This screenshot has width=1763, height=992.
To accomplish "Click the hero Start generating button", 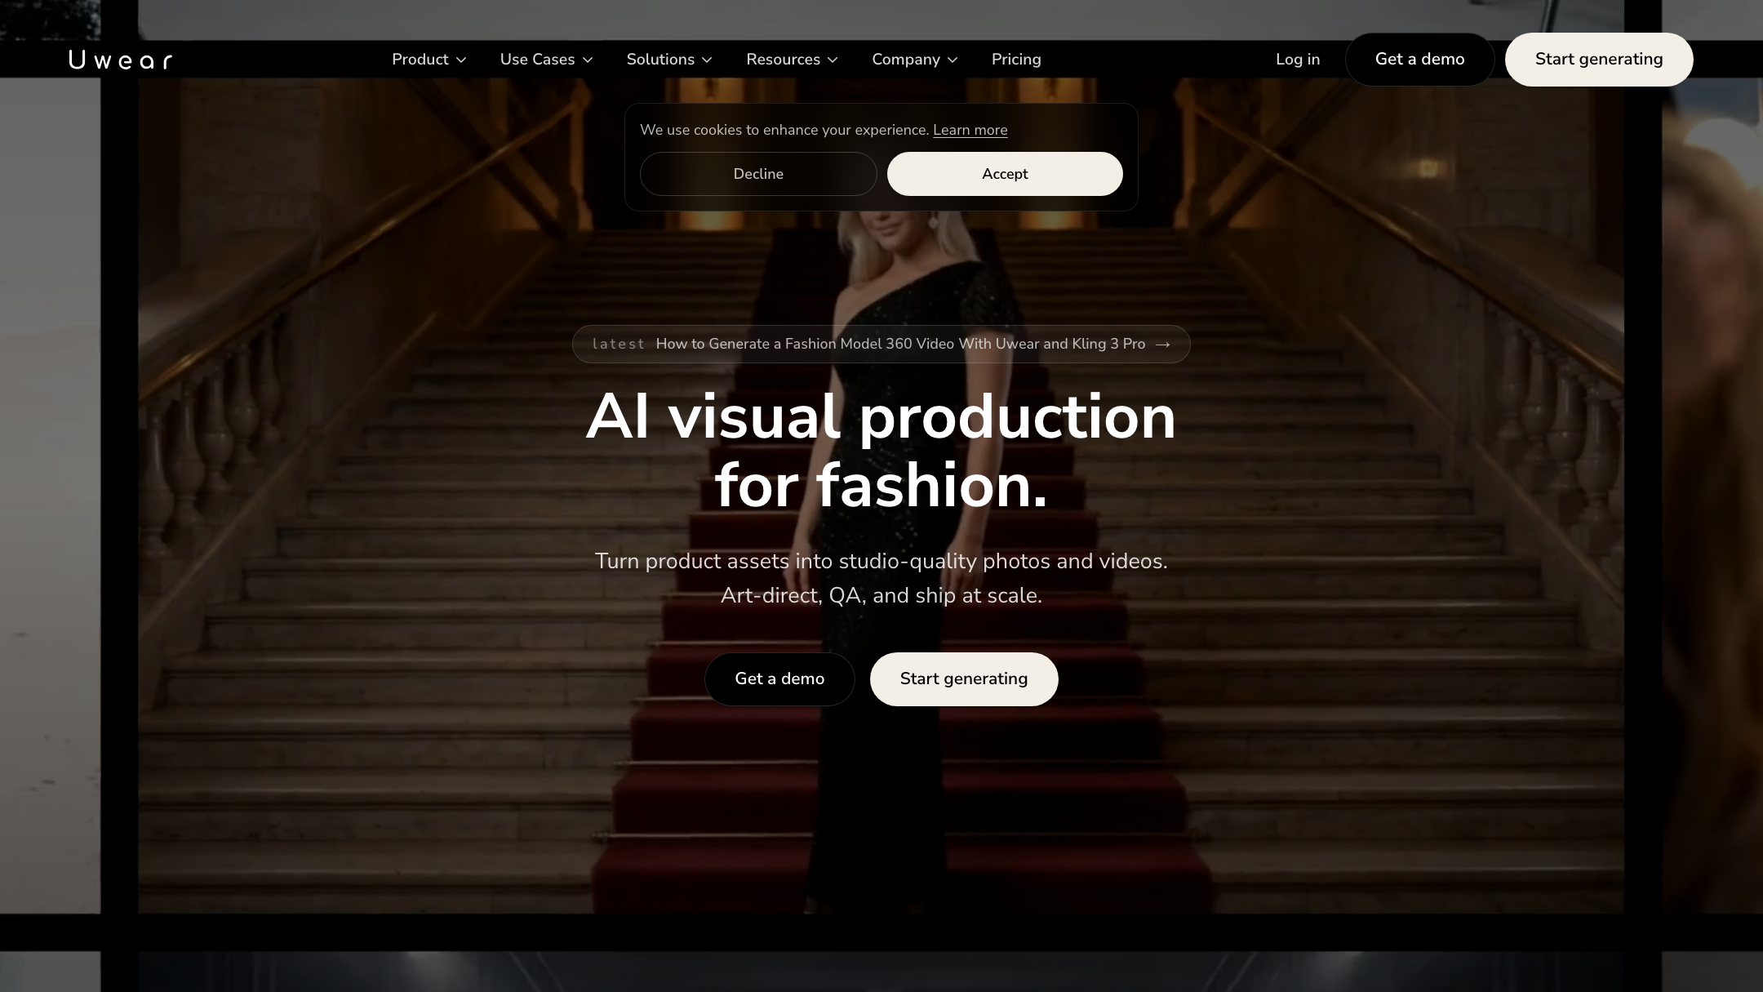I will pyautogui.click(x=964, y=679).
